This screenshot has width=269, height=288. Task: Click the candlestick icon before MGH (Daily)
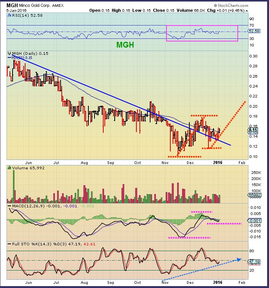click(9, 53)
